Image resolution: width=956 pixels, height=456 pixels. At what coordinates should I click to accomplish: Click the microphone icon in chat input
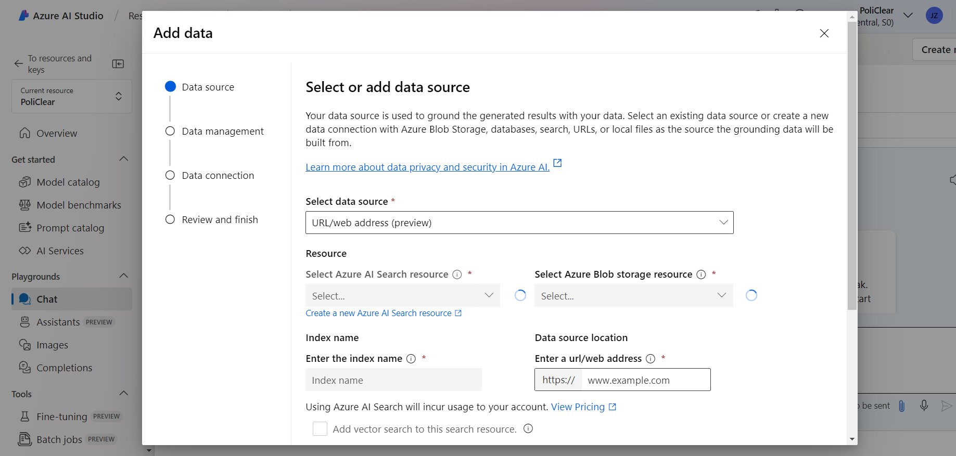(924, 406)
